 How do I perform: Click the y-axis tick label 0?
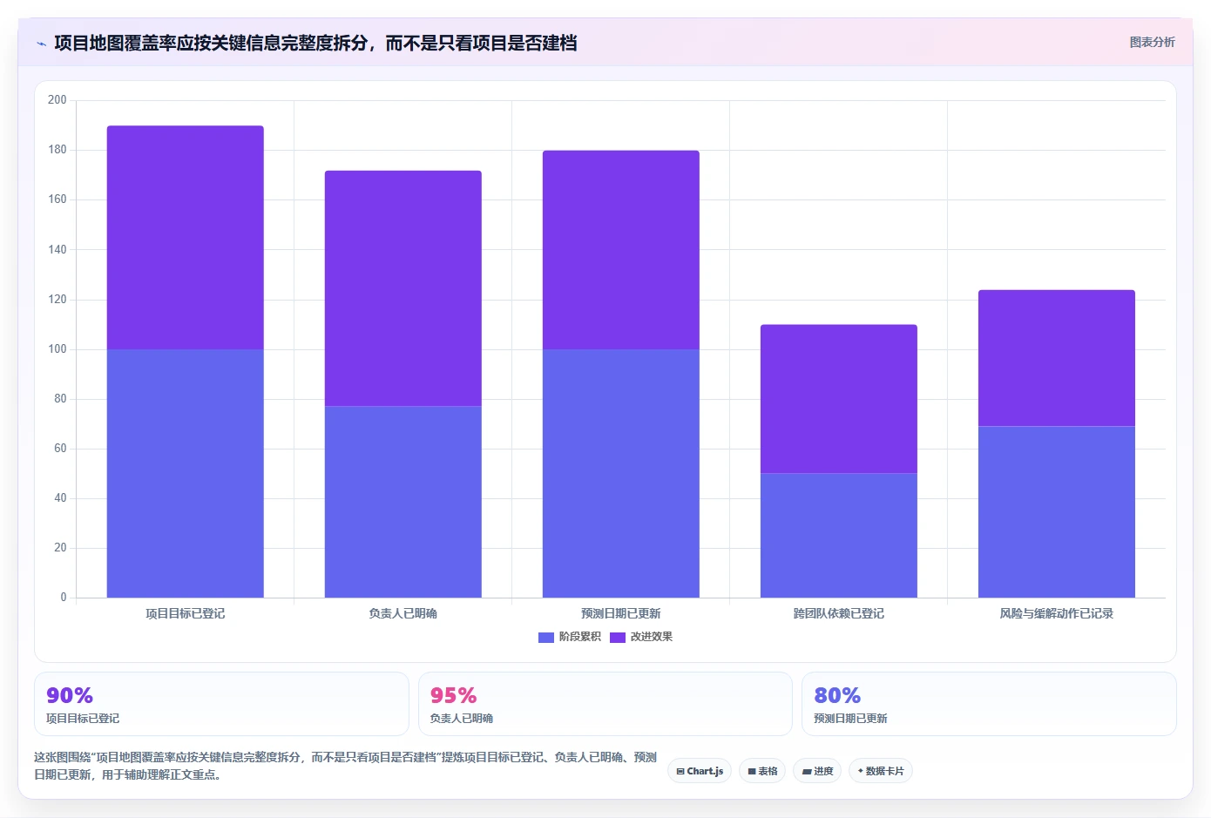(x=64, y=598)
